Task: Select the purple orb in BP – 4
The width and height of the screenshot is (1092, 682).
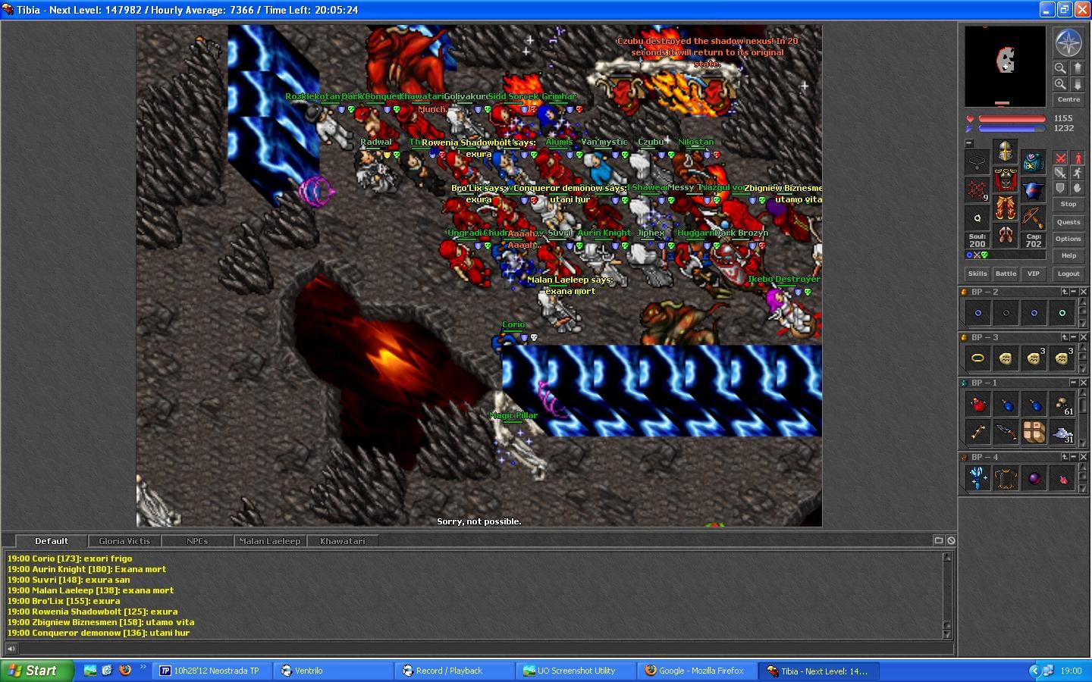Action: point(1034,478)
